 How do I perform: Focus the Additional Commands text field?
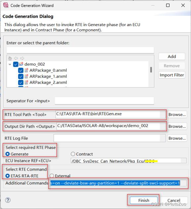click(118, 183)
